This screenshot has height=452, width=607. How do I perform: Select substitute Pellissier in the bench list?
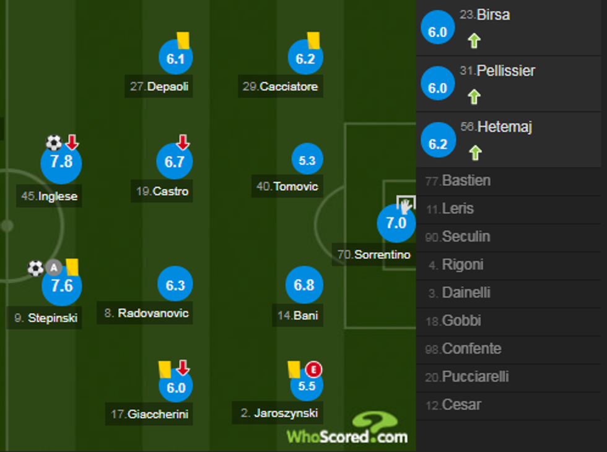pos(505,71)
